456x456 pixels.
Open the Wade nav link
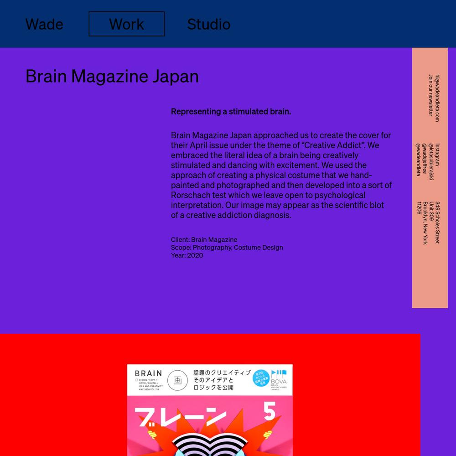[44, 24]
